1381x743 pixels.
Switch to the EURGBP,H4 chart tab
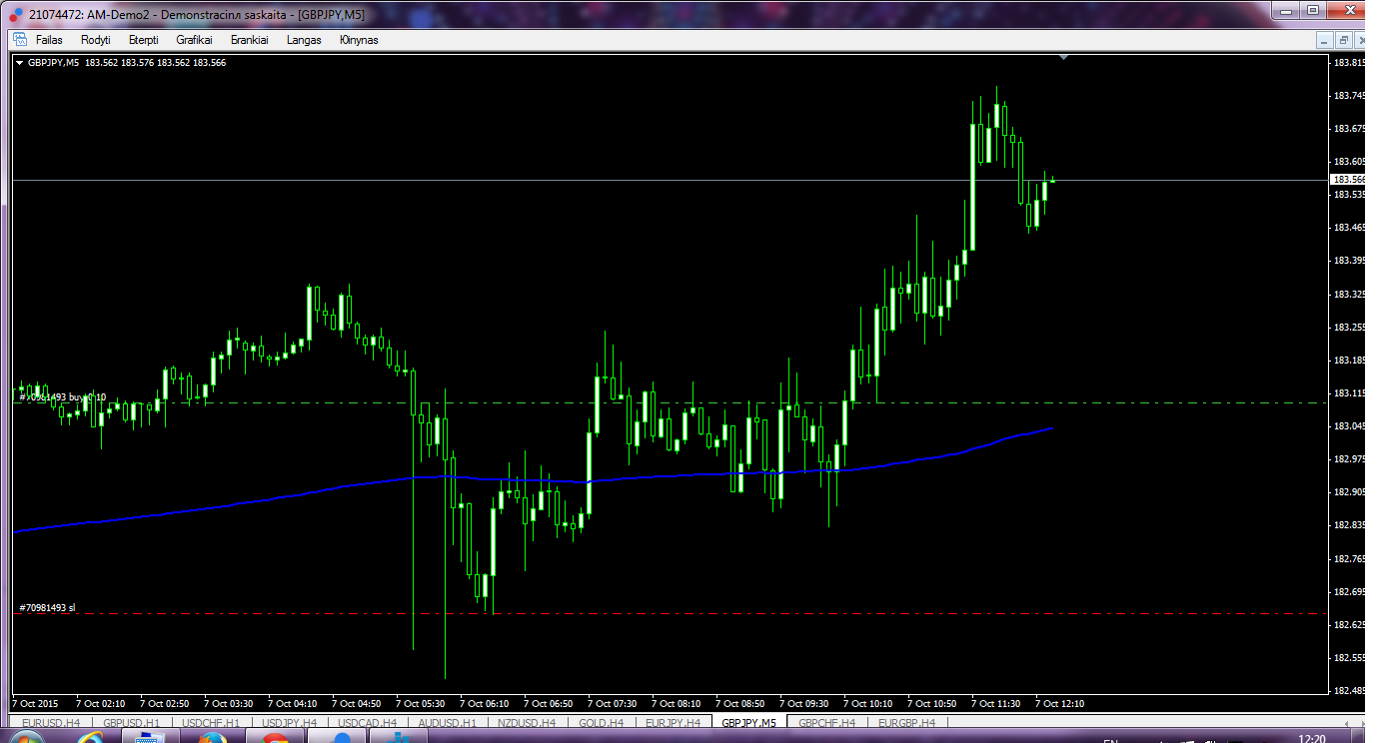pyautogui.click(x=905, y=723)
